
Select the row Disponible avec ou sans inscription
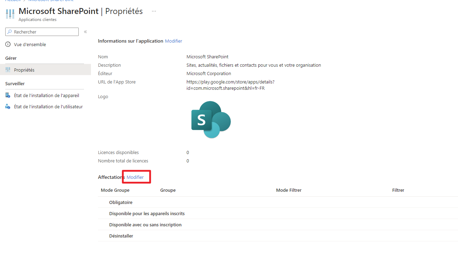[278, 225]
